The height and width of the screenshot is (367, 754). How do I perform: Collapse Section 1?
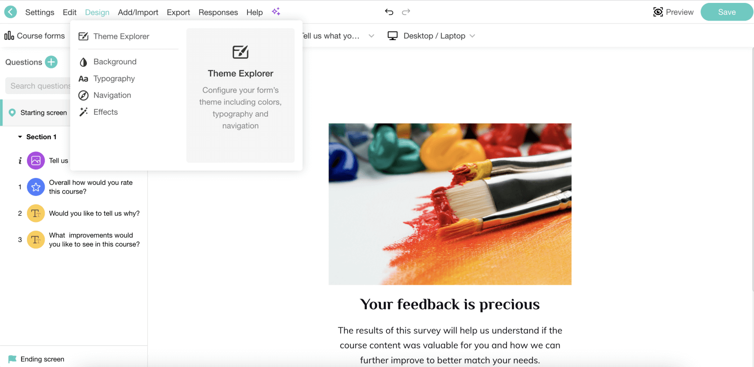(x=20, y=137)
